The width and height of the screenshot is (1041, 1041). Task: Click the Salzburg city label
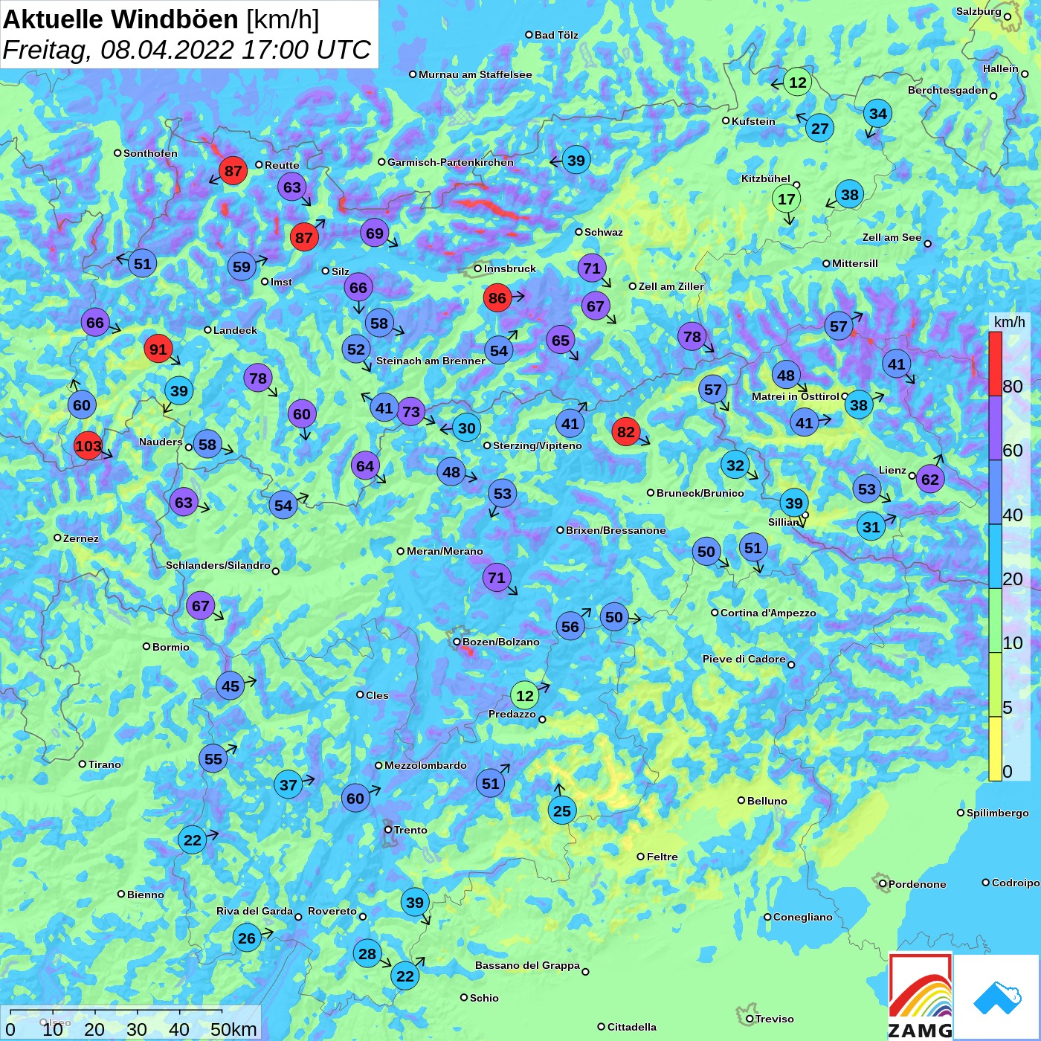979,11
